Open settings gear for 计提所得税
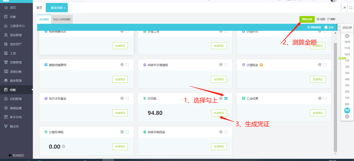Screen dimensions: 354x161 (122, 132)
